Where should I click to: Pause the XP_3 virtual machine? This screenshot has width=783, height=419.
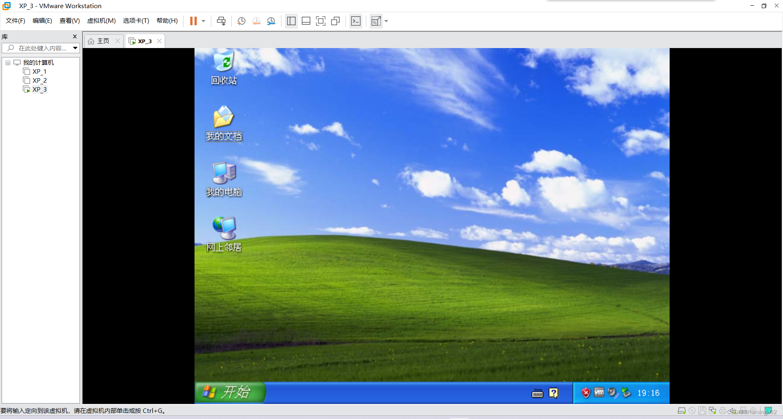pos(193,21)
